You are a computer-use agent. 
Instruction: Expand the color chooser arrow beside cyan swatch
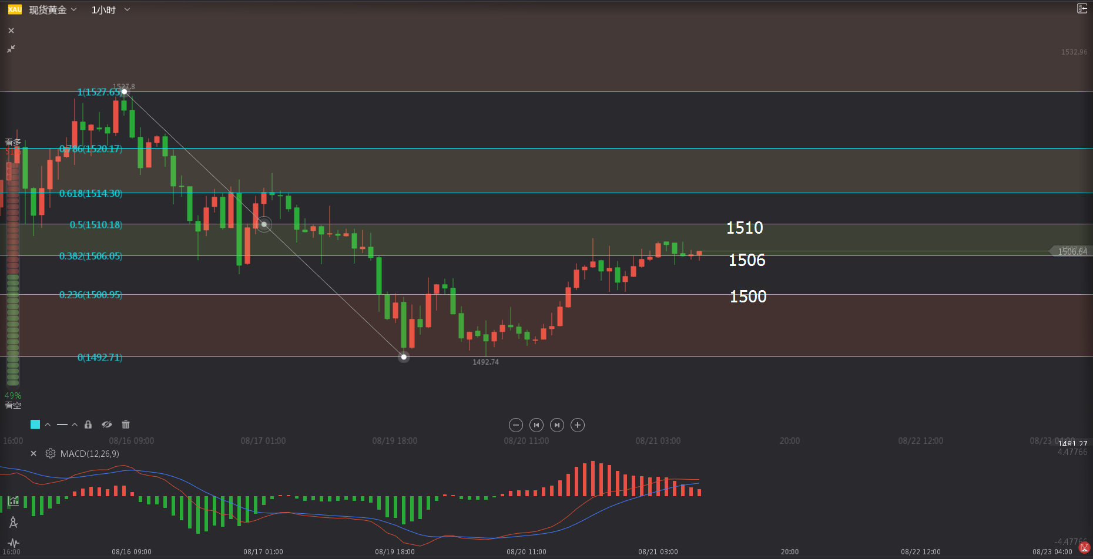(x=48, y=425)
